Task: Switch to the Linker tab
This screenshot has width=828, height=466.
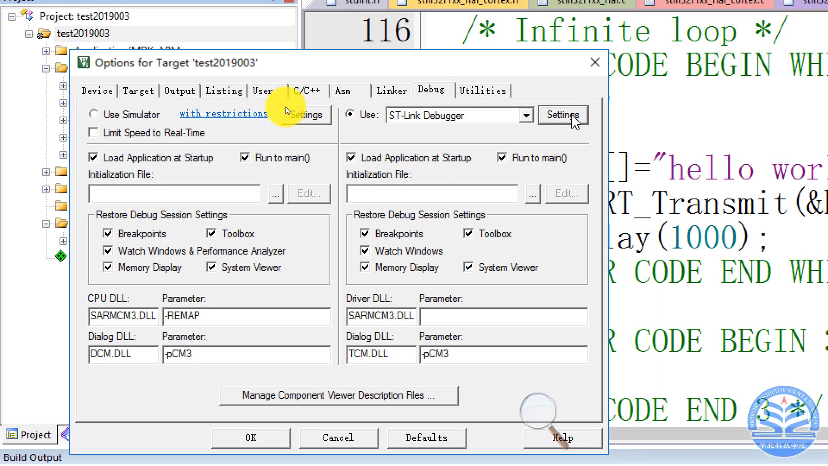Action: pos(391,91)
